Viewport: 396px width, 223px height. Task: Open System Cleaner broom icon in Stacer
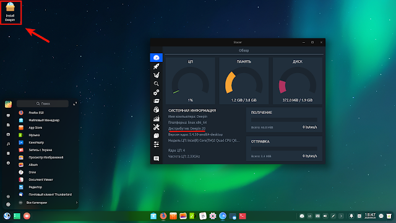click(x=157, y=75)
